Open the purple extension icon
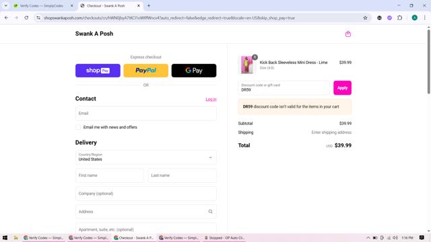This screenshot has width=431, height=242. [389, 18]
